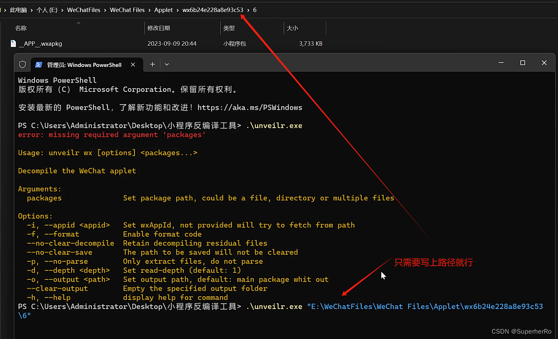Screen dimensions: 558x339
Task: Expand the chevron after WeChatFiles breadcrumb
Action: click(105, 10)
